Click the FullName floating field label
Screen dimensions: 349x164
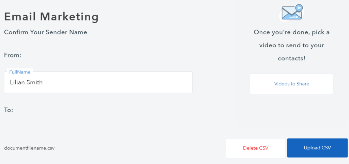pos(20,72)
